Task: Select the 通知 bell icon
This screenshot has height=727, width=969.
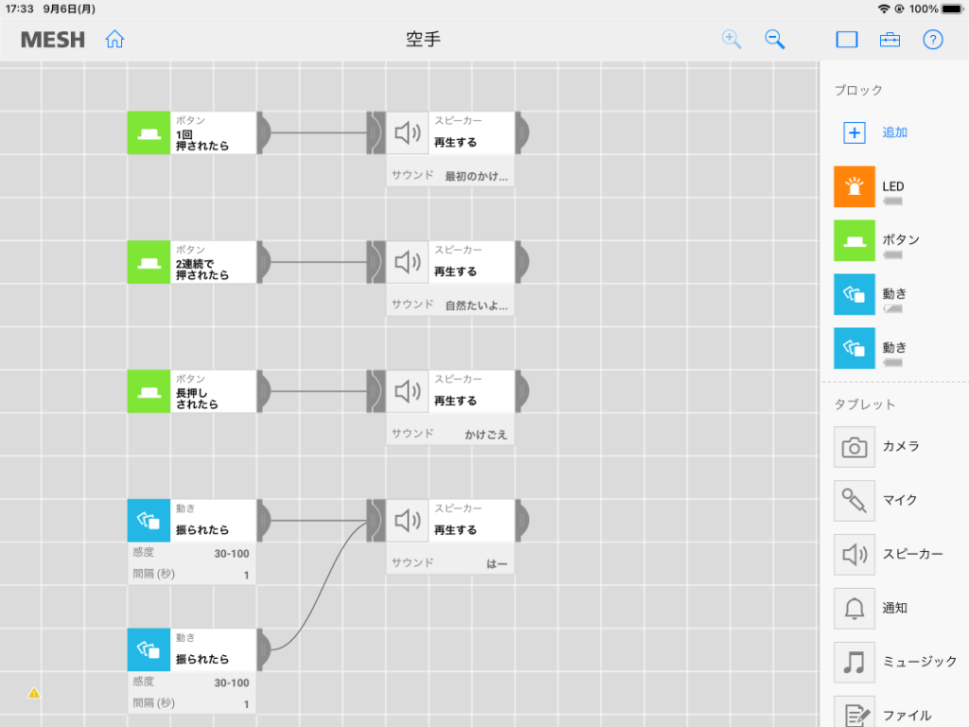Action: coord(854,609)
